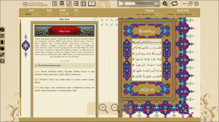Viewport: 219px width, 122px height.
Task: Click the chain link icon in sidebar
Action: [2, 54]
